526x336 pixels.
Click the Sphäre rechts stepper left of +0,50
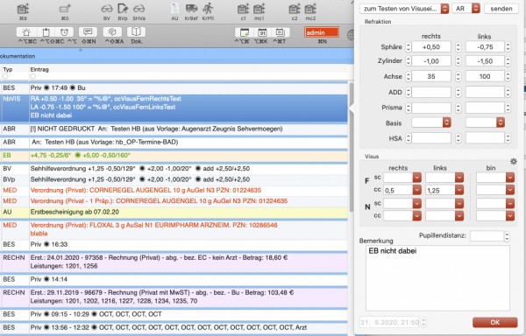pos(408,47)
